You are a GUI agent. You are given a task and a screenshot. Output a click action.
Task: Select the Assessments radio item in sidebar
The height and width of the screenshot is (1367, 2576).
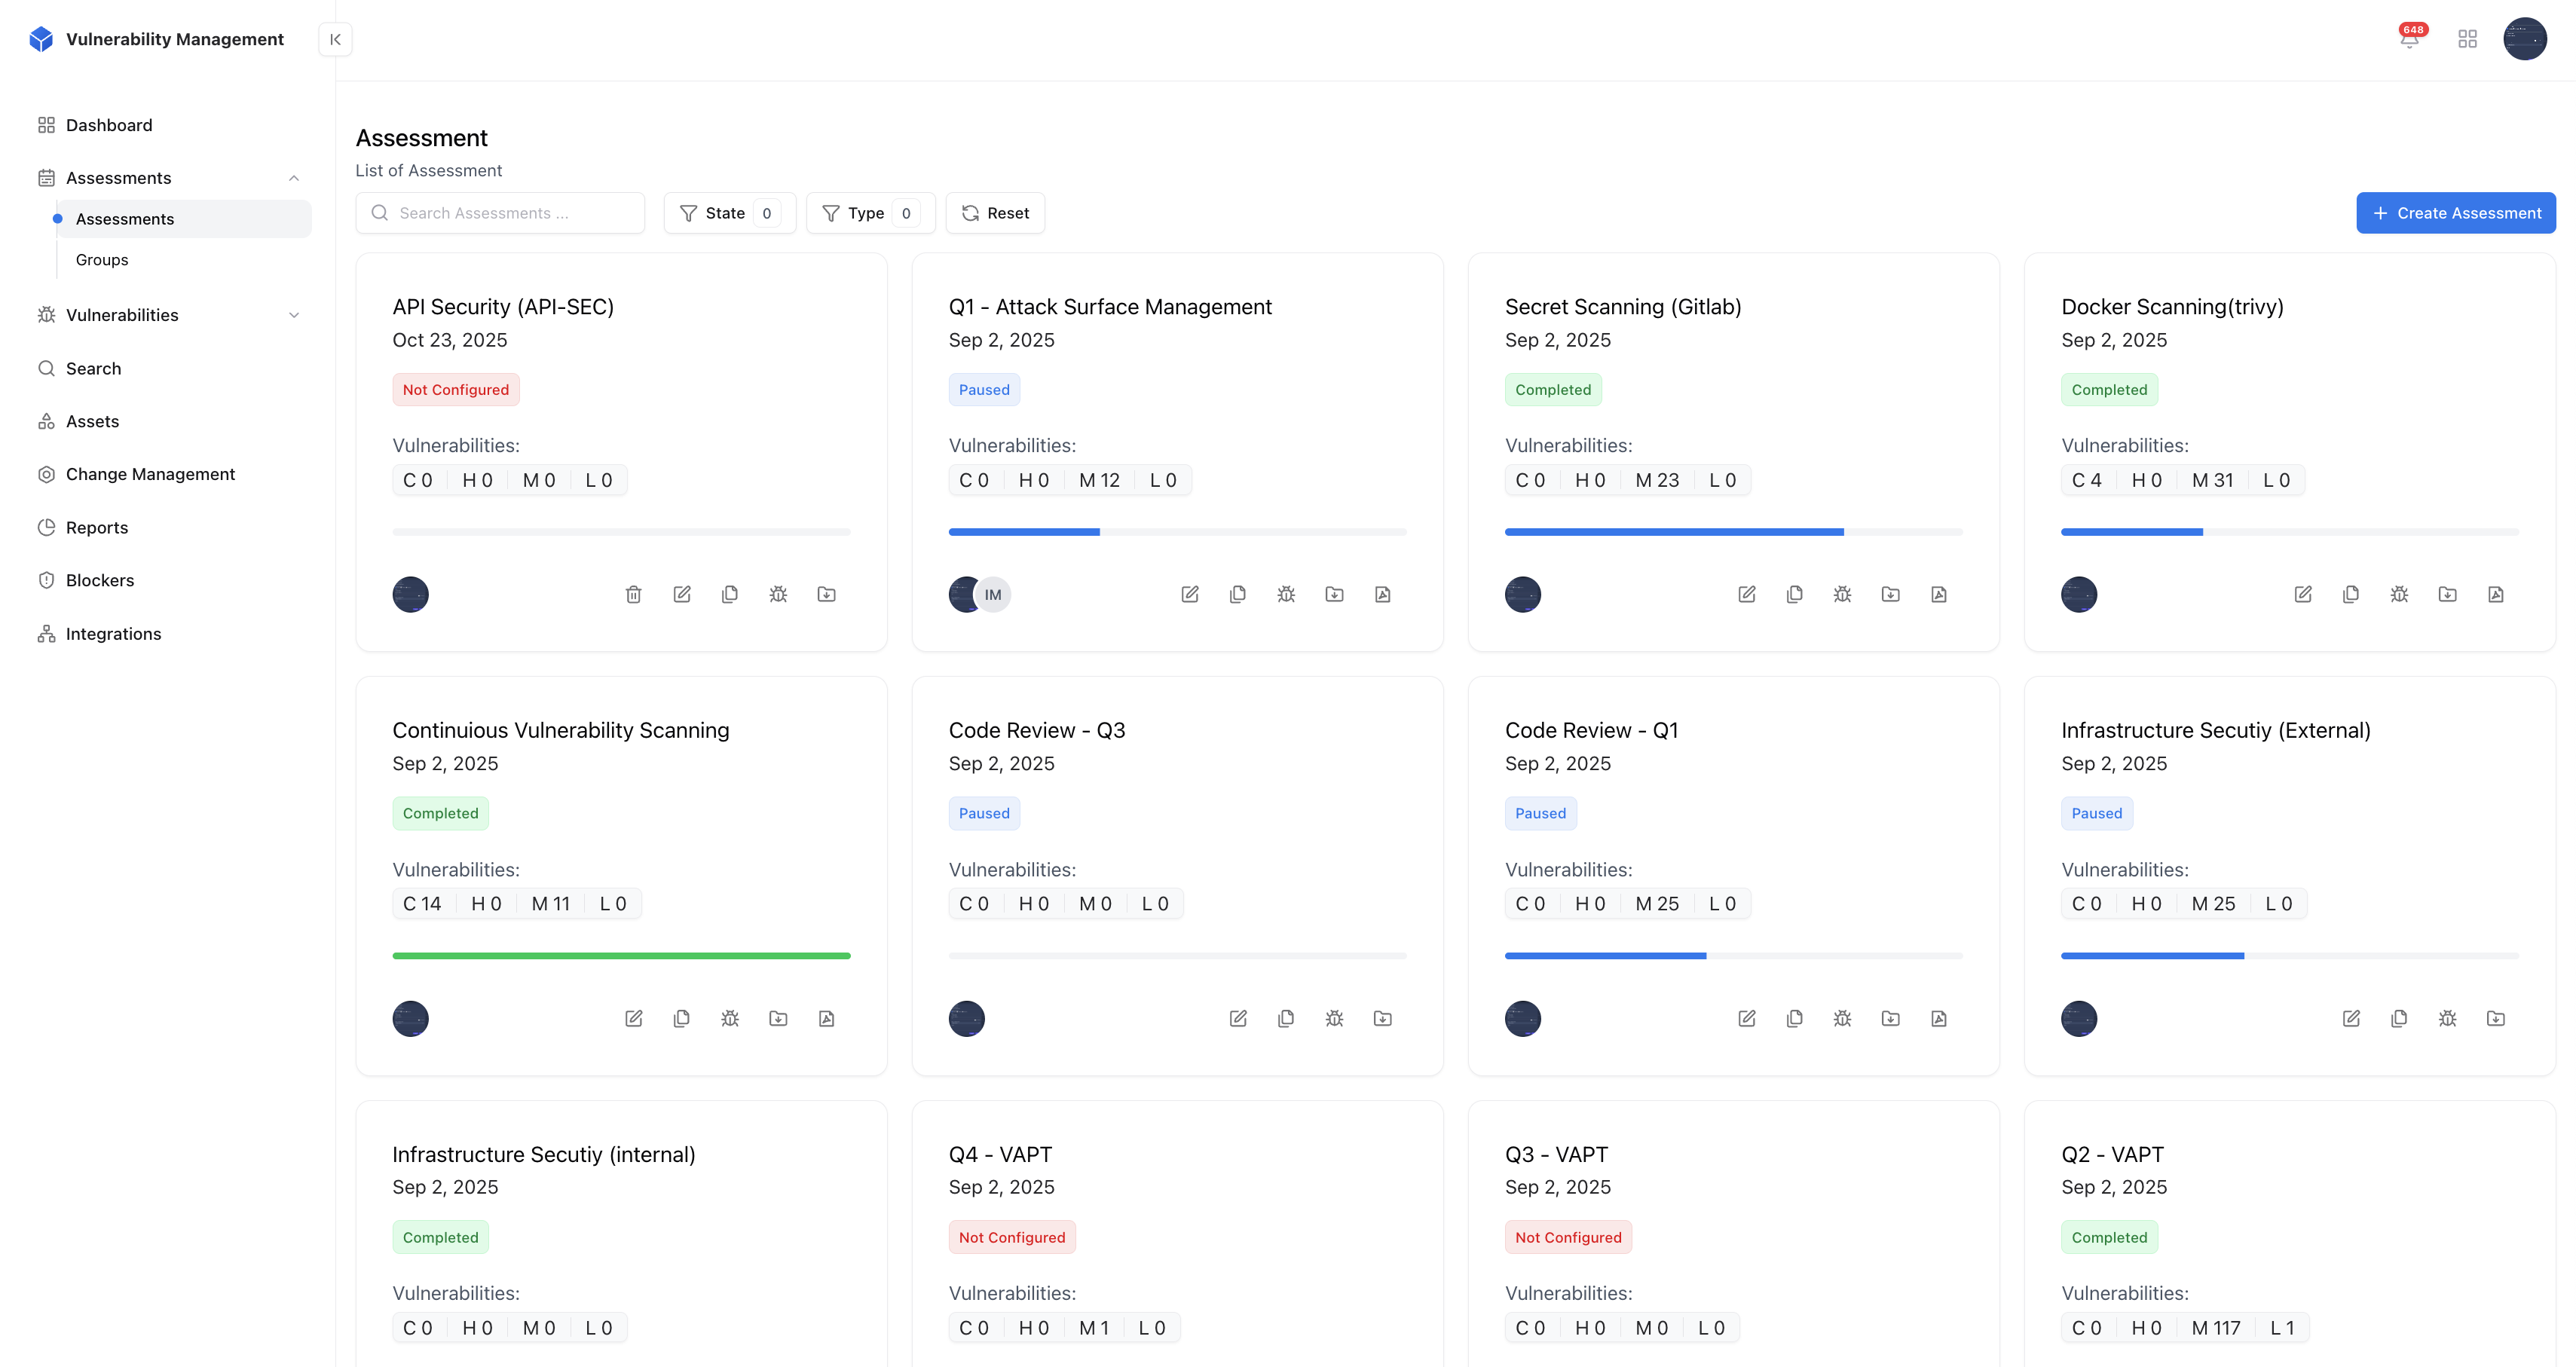pos(125,219)
